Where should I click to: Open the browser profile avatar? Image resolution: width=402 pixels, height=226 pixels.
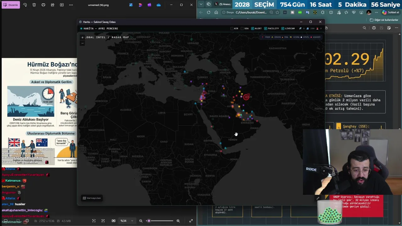(x=369, y=13)
